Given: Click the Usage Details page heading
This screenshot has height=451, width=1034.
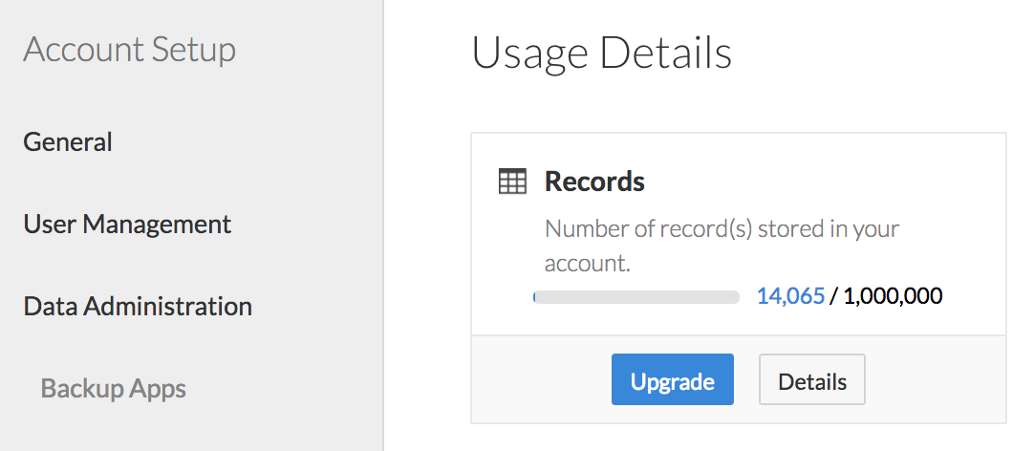Looking at the screenshot, I should (x=602, y=54).
